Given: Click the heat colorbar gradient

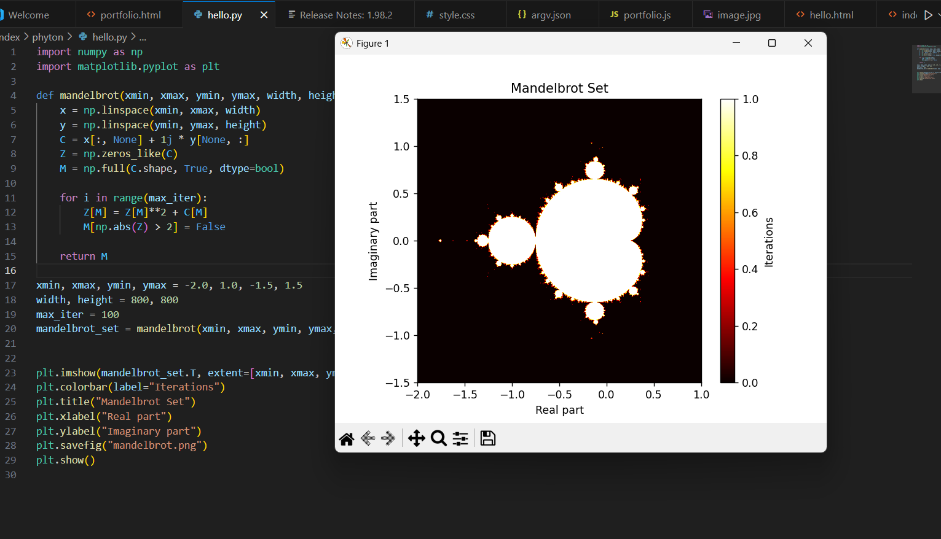Looking at the screenshot, I should pyautogui.click(x=728, y=241).
